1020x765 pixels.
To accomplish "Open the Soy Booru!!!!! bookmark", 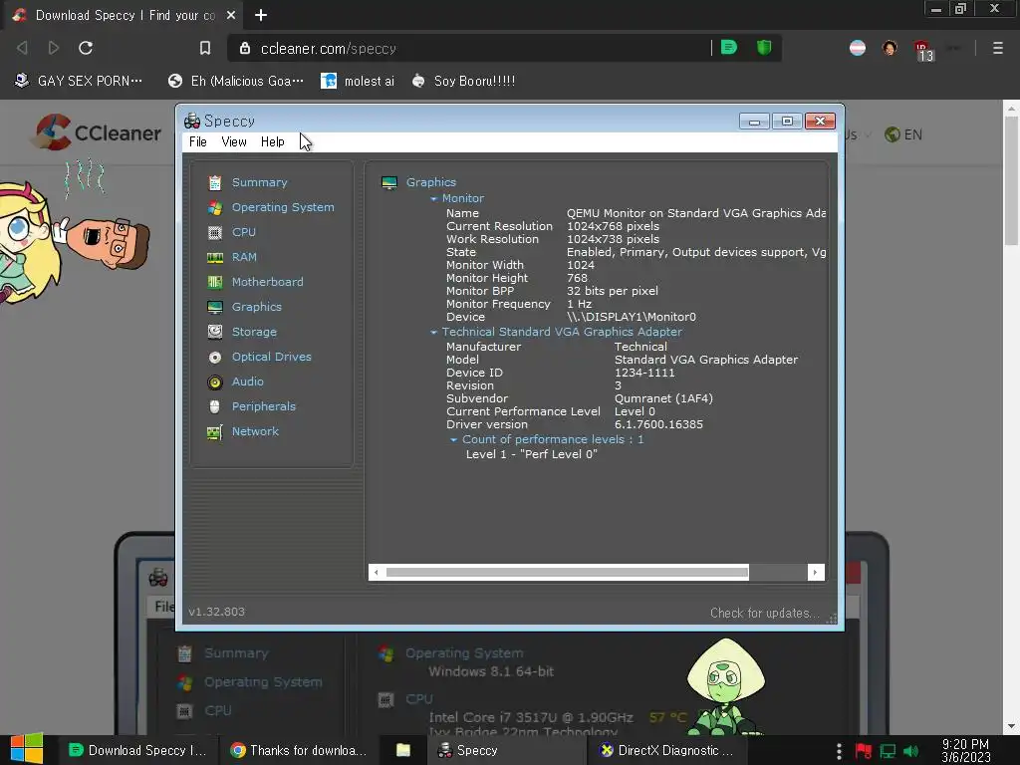I will pos(464,81).
